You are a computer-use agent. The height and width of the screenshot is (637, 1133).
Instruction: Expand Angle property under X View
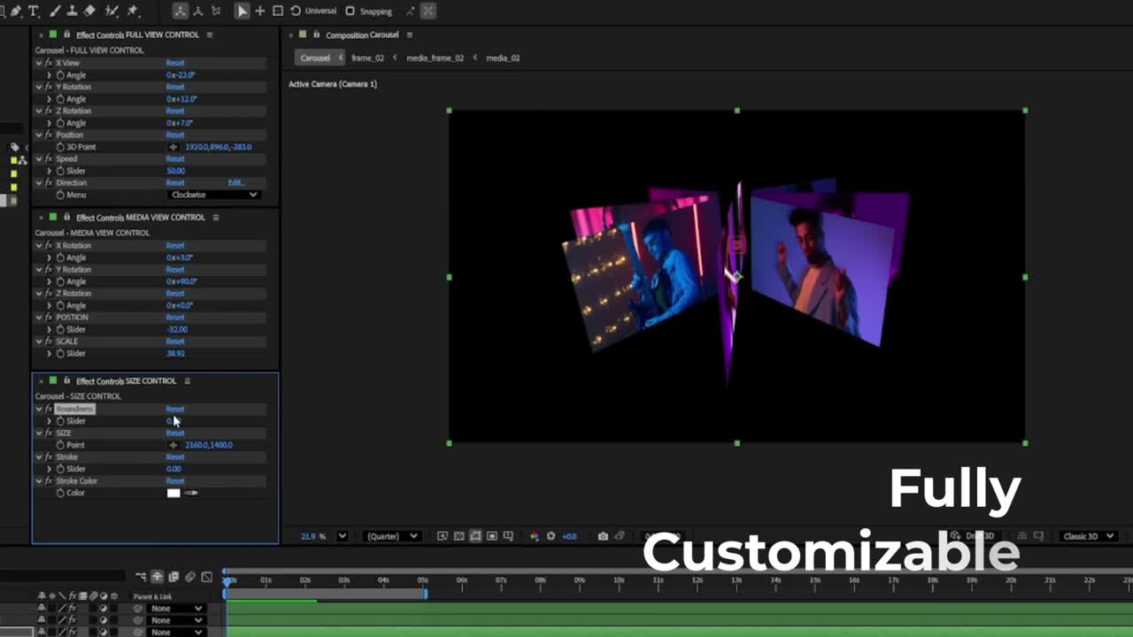click(49, 75)
